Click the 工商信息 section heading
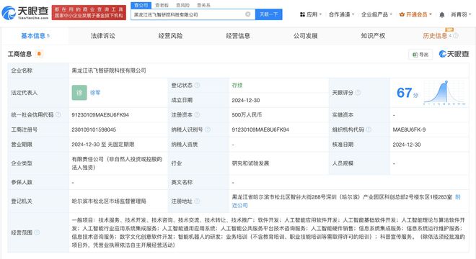Image resolution: width=476 pixels, height=259 pixels. (x=19, y=54)
